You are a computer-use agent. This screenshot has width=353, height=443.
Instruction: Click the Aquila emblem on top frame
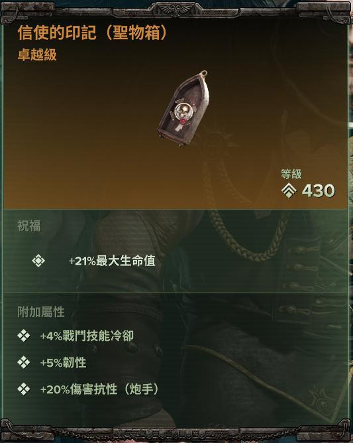pos(176,9)
